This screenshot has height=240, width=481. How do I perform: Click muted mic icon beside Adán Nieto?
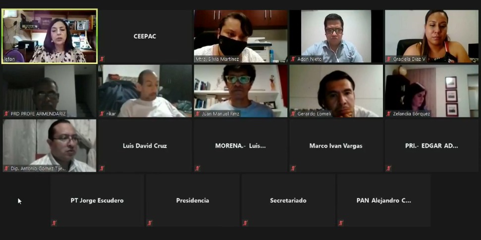(x=293, y=59)
